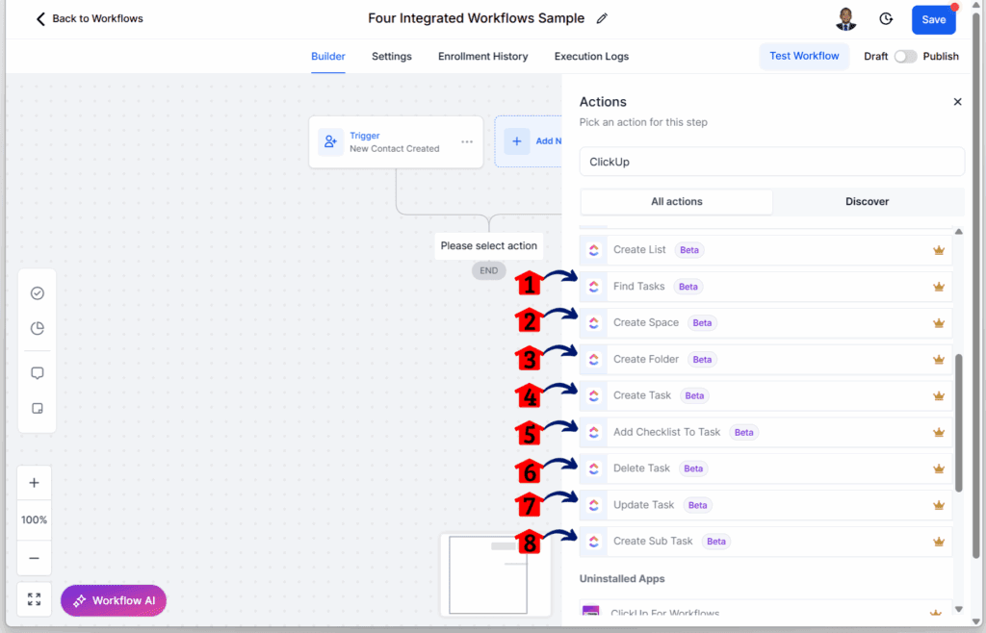Choose the Add Checklist To Task action
Viewport: 986px width, 633px height.
(x=765, y=432)
